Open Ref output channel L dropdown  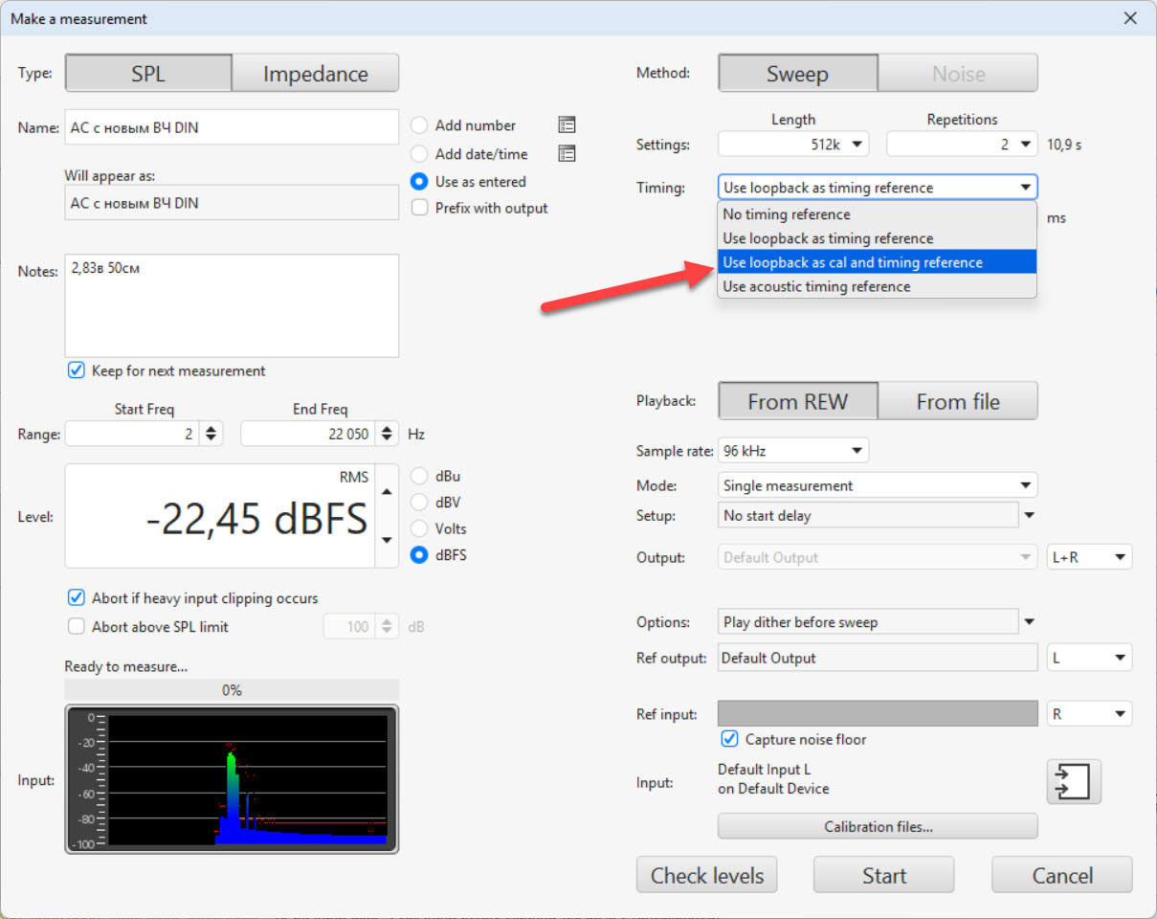click(x=1090, y=658)
